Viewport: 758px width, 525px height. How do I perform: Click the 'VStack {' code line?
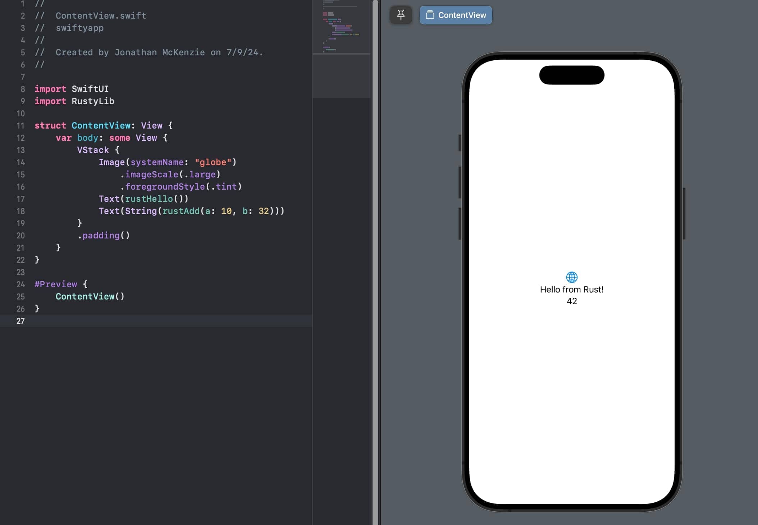[98, 150]
